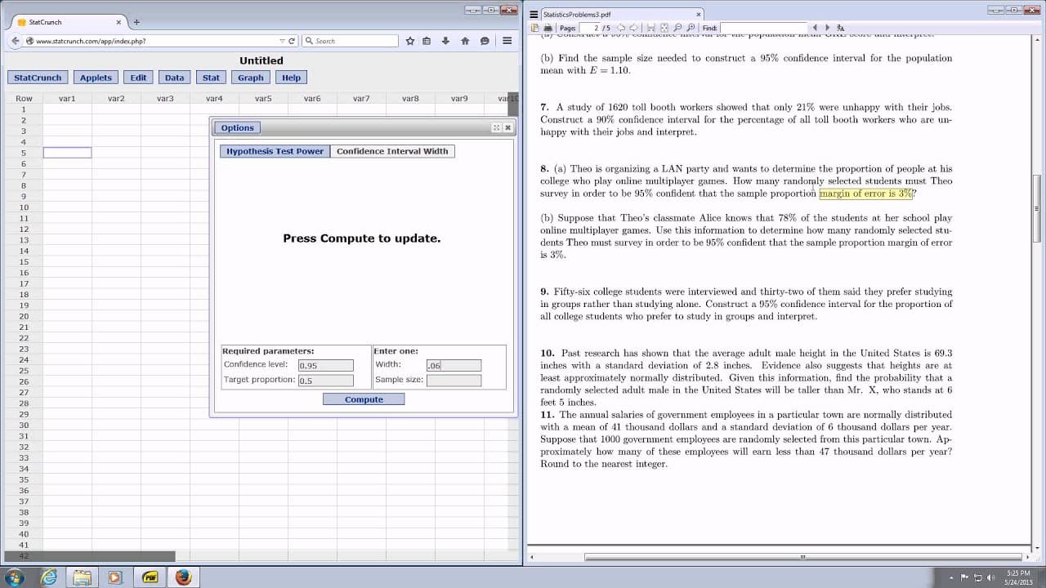
Task: Open the Firefox chat bubble icon
Action: click(x=485, y=41)
